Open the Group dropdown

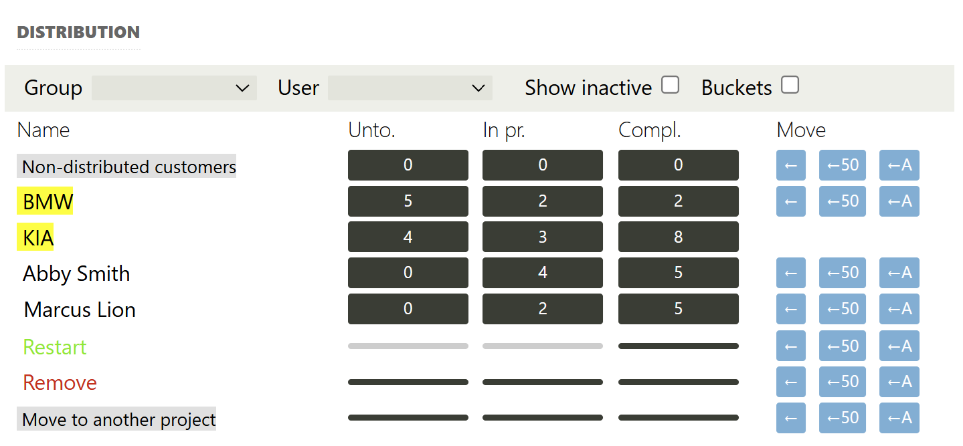click(x=174, y=88)
